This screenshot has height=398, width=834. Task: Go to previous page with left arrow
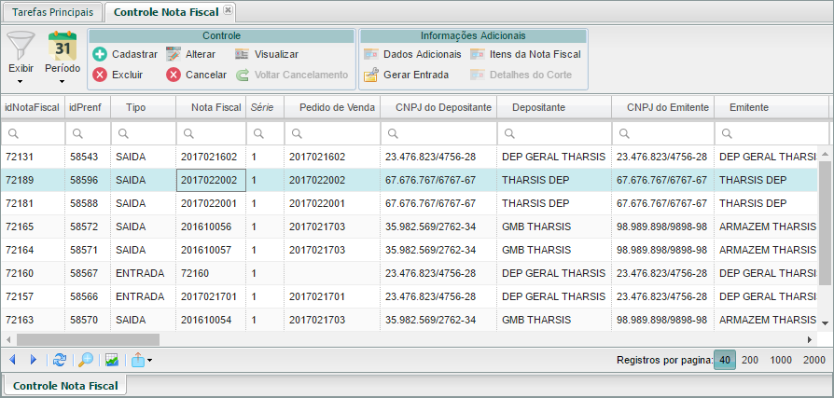click(x=12, y=360)
